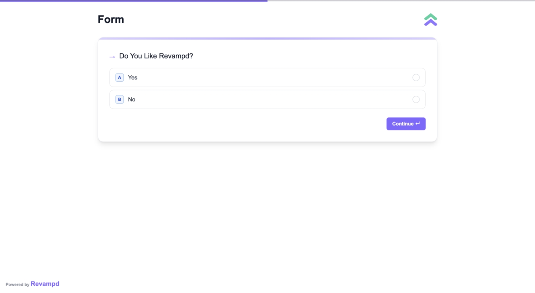Select the radio circle for No
The image size is (535, 293).
coord(416,99)
